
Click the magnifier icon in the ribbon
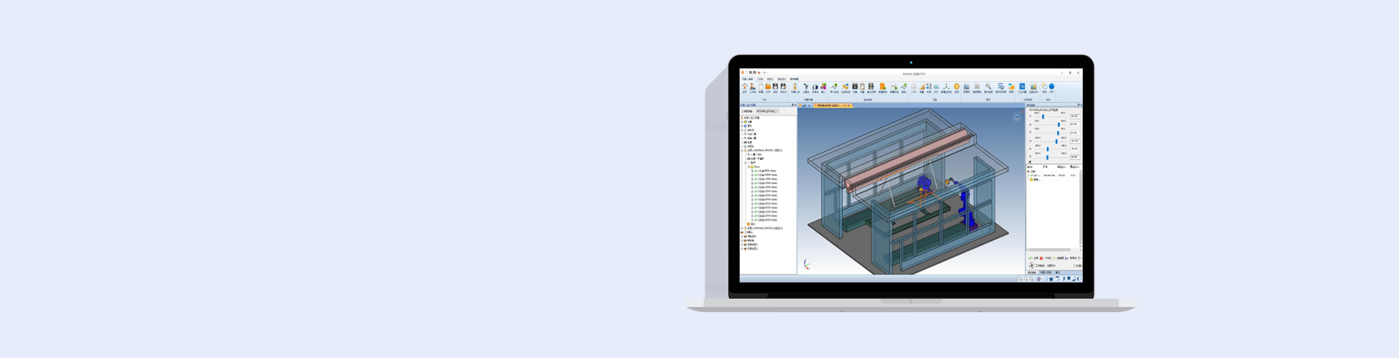click(988, 87)
